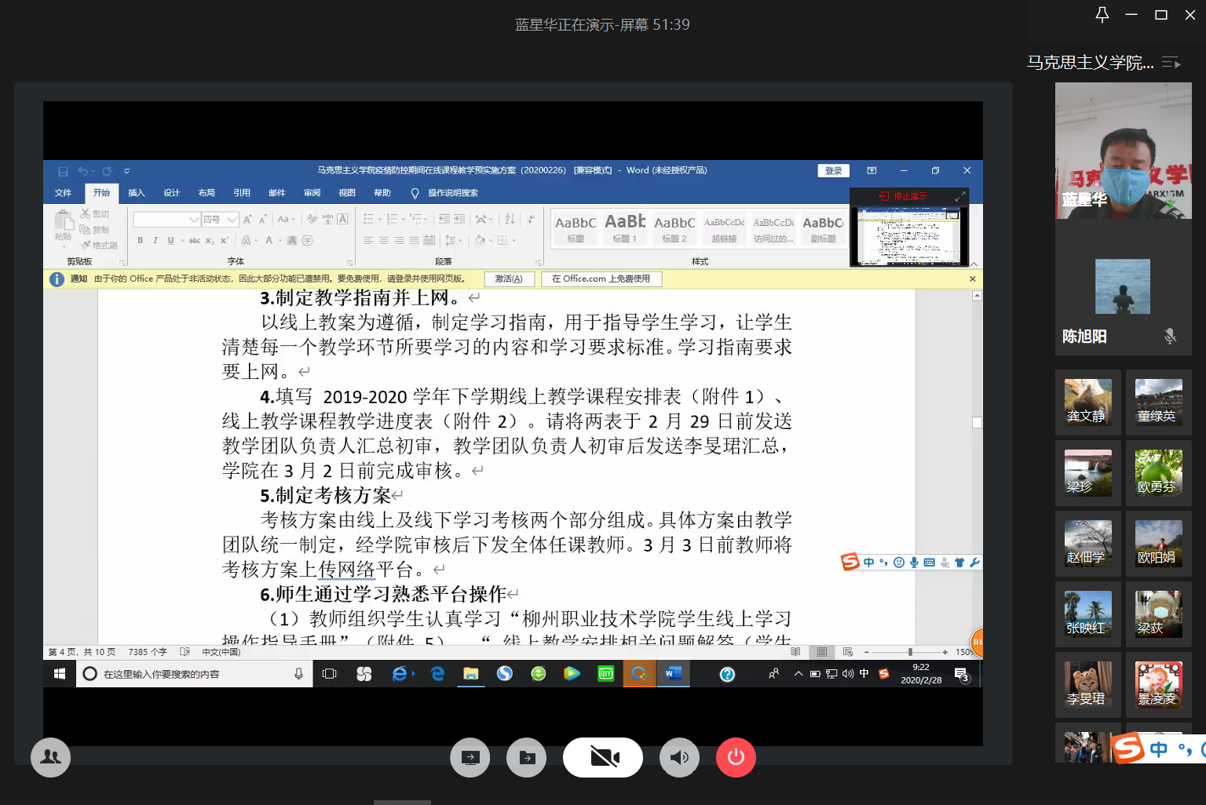Toggle 陈旭阳's muted microphone icon
The height and width of the screenshot is (805, 1206).
click(x=1170, y=337)
